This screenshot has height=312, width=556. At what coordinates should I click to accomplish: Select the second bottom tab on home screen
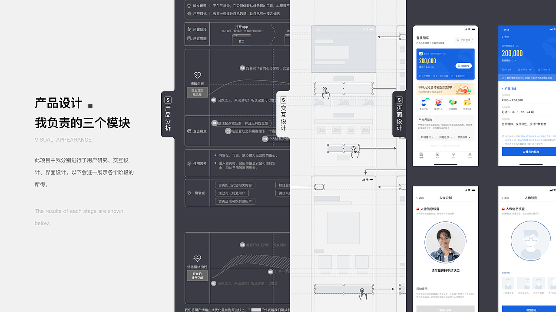click(x=437, y=155)
